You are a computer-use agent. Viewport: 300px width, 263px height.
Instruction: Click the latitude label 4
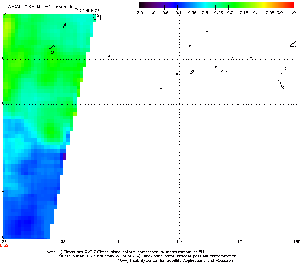click(3, 148)
